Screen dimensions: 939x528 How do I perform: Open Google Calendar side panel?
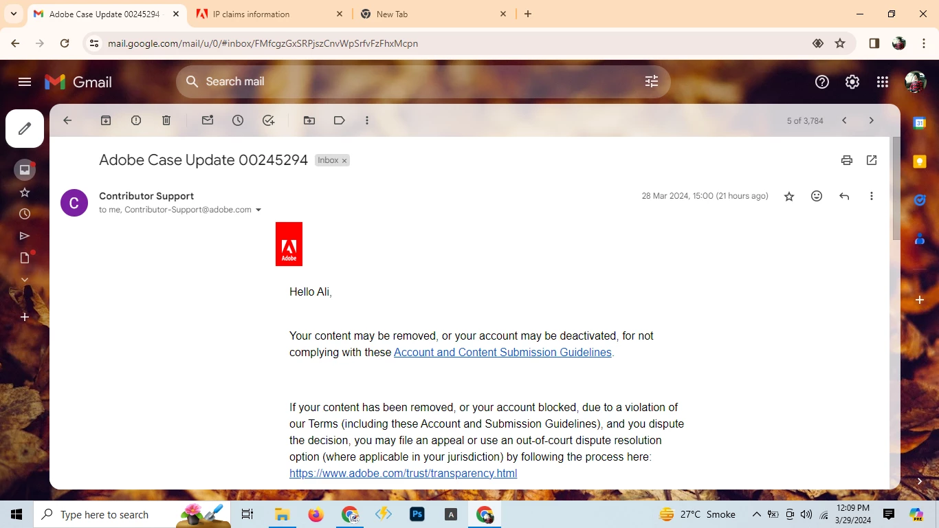(x=920, y=123)
